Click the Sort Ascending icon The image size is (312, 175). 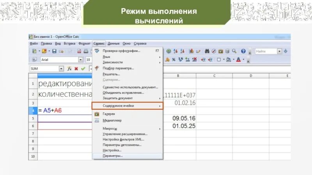pos(175,51)
